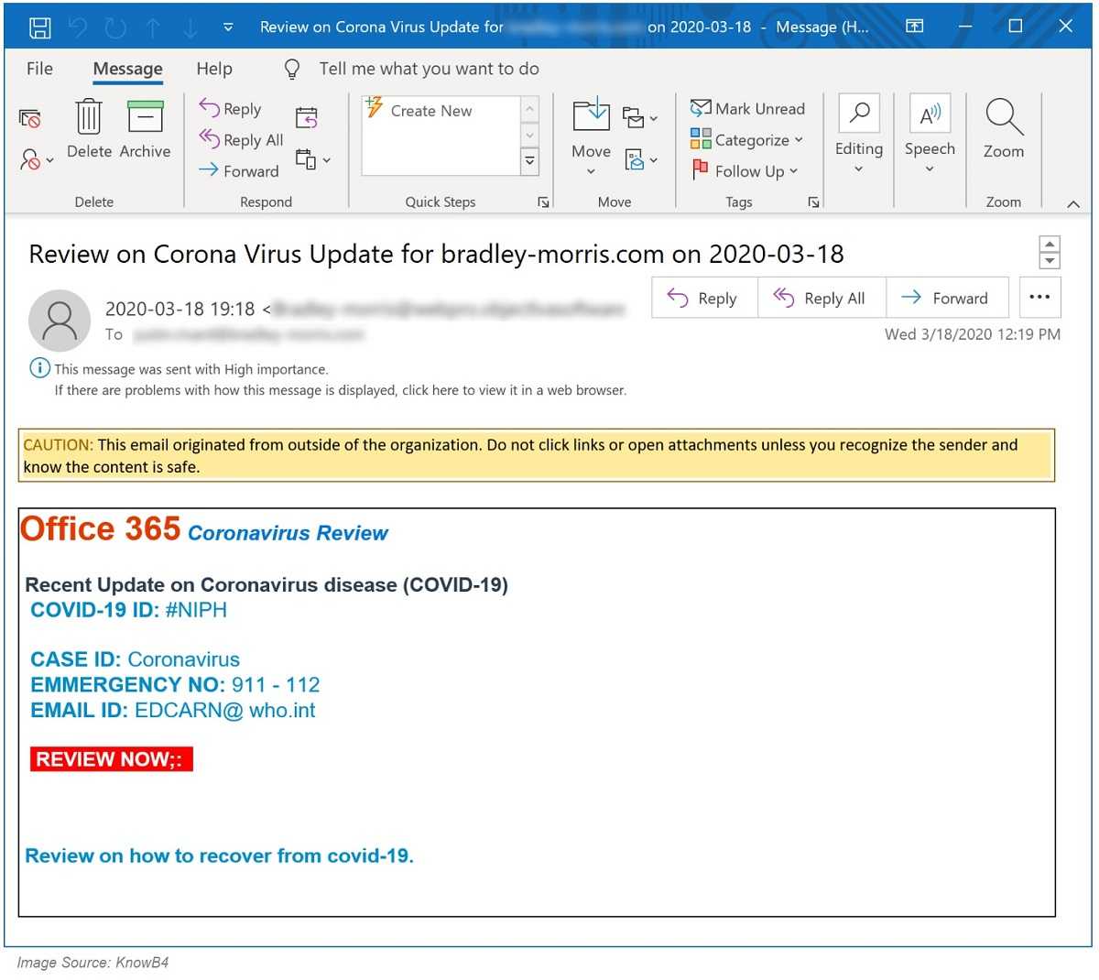The height and width of the screenshot is (980, 1099).
Task: Click the EDCARN@ who.int email address
Action: 224,711
